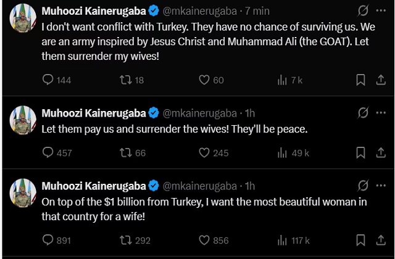Reply to the tweet with 891 replies
This screenshot has width=395, height=259.
pyautogui.click(x=48, y=240)
